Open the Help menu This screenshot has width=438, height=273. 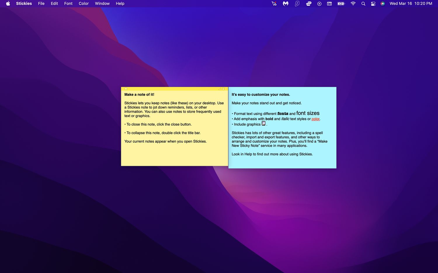tap(120, 4)
